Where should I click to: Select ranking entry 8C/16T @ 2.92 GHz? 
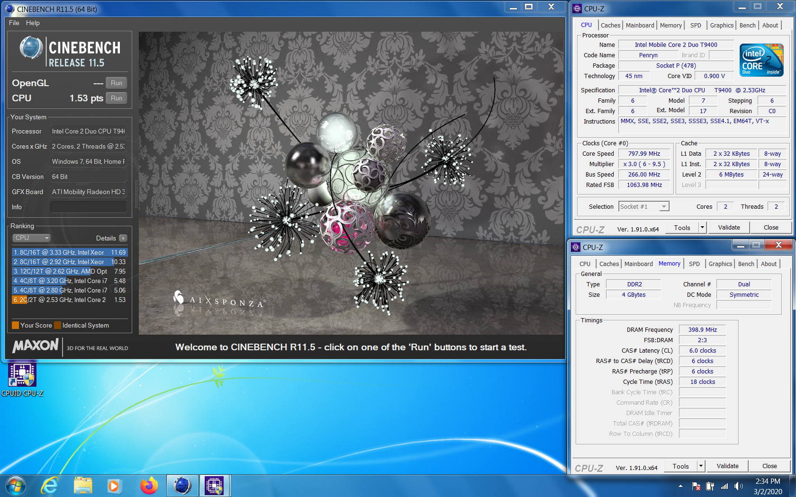click(70, 262)
